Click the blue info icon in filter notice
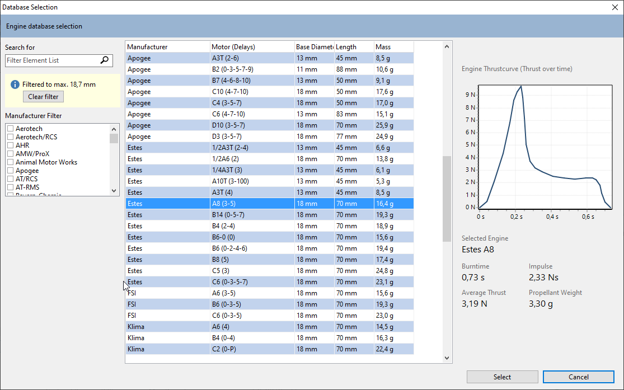 tap(15, 84)
